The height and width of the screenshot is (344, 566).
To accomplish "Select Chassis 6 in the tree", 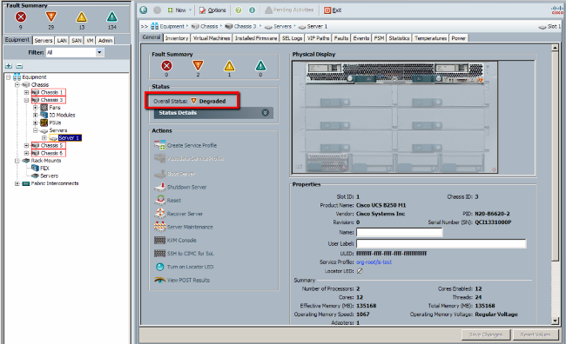I will 51,153.
